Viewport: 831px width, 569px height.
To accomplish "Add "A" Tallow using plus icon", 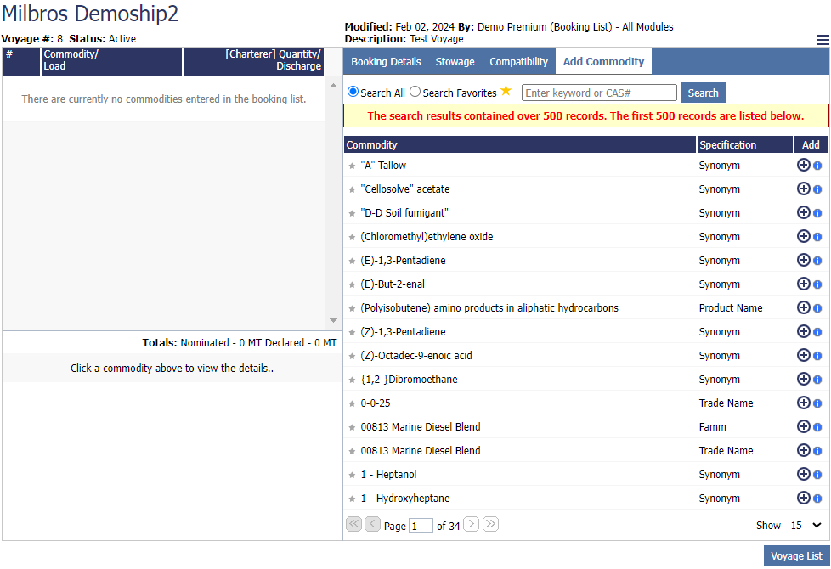I will click(x=803, y=165).
